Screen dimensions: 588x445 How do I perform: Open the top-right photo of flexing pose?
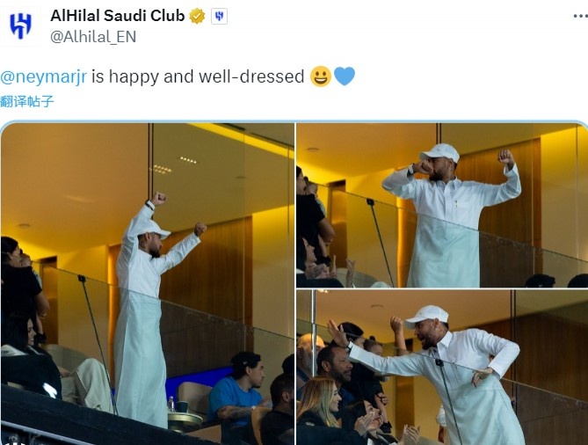point(442,205)
